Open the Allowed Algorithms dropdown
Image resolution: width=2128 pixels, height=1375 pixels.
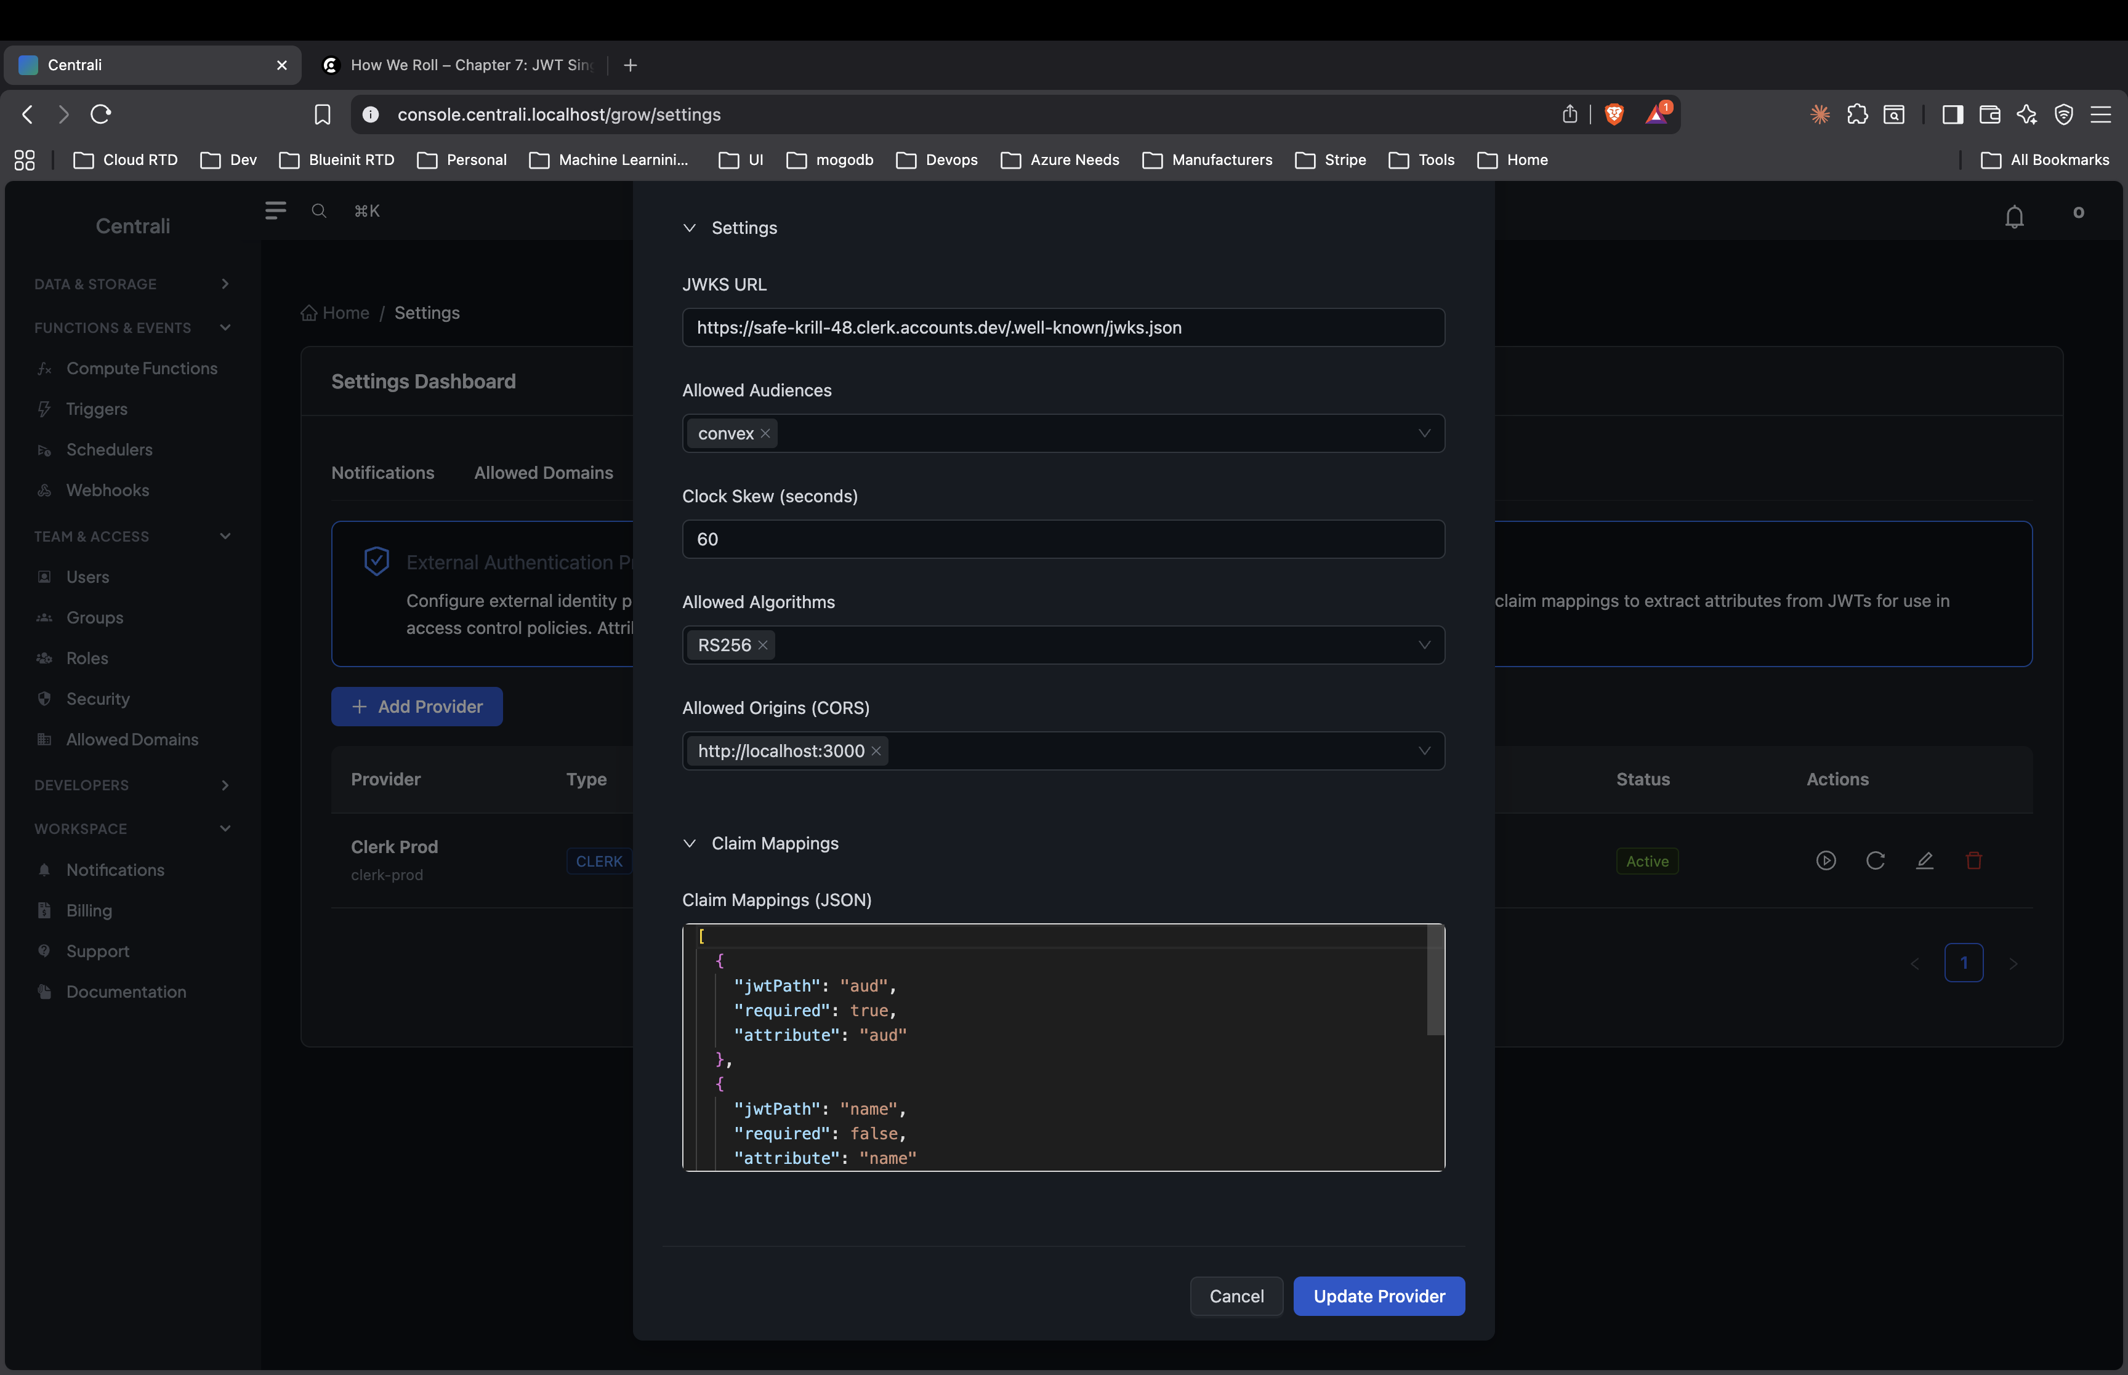(1424, 644)
